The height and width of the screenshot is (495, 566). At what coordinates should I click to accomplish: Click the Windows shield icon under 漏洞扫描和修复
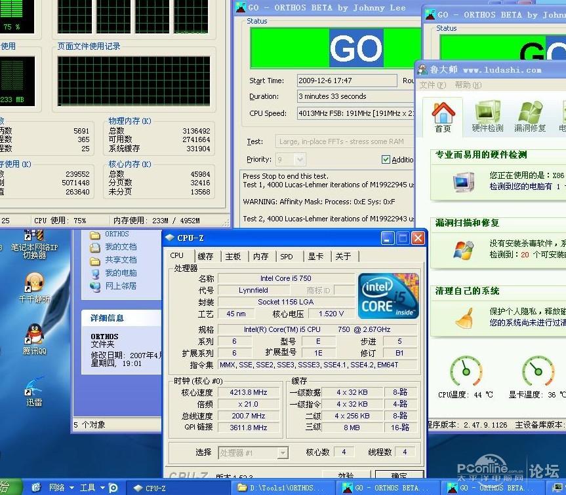point(464,250)
